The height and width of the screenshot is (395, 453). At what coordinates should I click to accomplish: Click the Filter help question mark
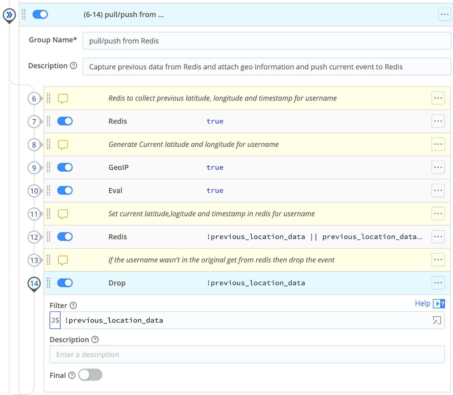[73, 305]
